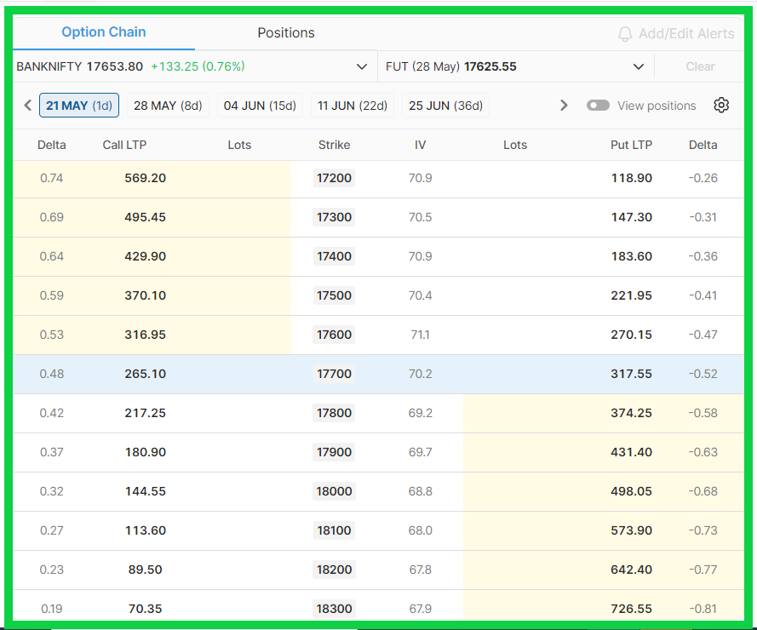The width and height of the screenshot is (757, 630).
Task: Click put LTP 642.40
Action: (x=632, y=570)
